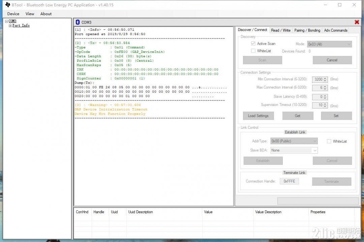Click the Max Connection Interval value field
The image size is (364, 242).
pos(317,88)
